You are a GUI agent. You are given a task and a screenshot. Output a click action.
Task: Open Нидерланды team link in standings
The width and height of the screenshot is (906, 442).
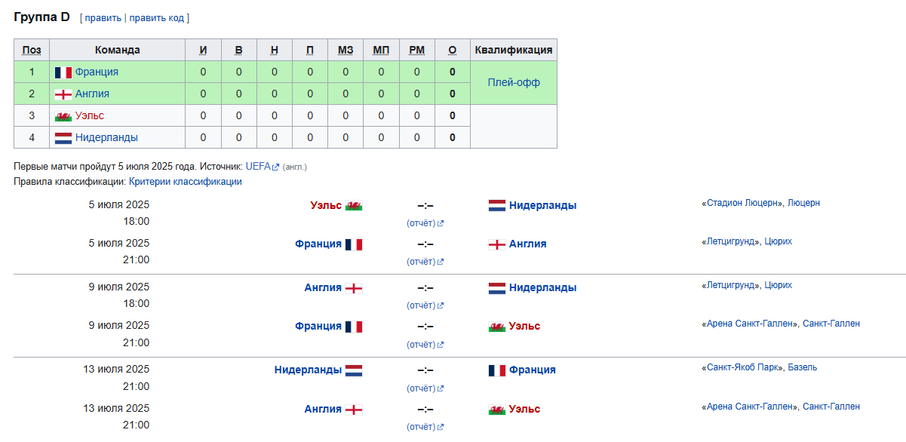(106, 138)
